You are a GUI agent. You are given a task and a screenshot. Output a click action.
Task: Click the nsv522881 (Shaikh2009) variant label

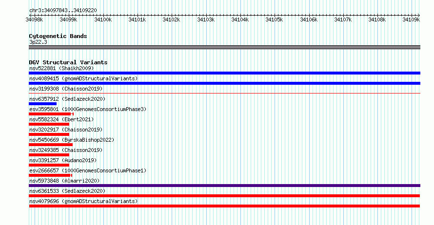(x=61, y=68)
